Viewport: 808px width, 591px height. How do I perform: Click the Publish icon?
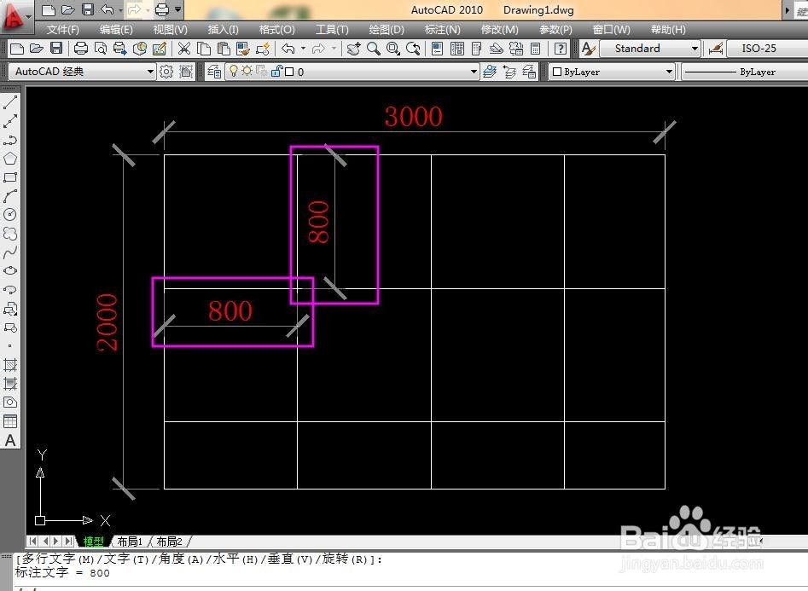(120, 49)
